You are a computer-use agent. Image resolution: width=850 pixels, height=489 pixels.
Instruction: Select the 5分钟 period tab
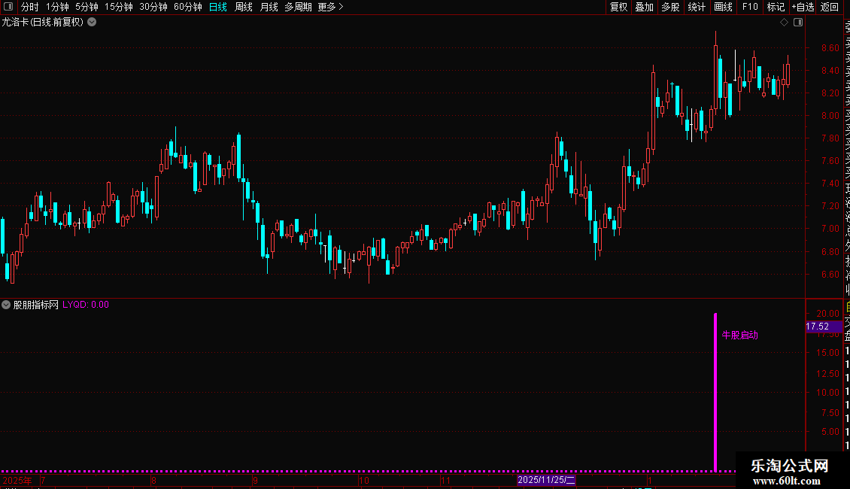pyautogui.click(x=87, y=7)
